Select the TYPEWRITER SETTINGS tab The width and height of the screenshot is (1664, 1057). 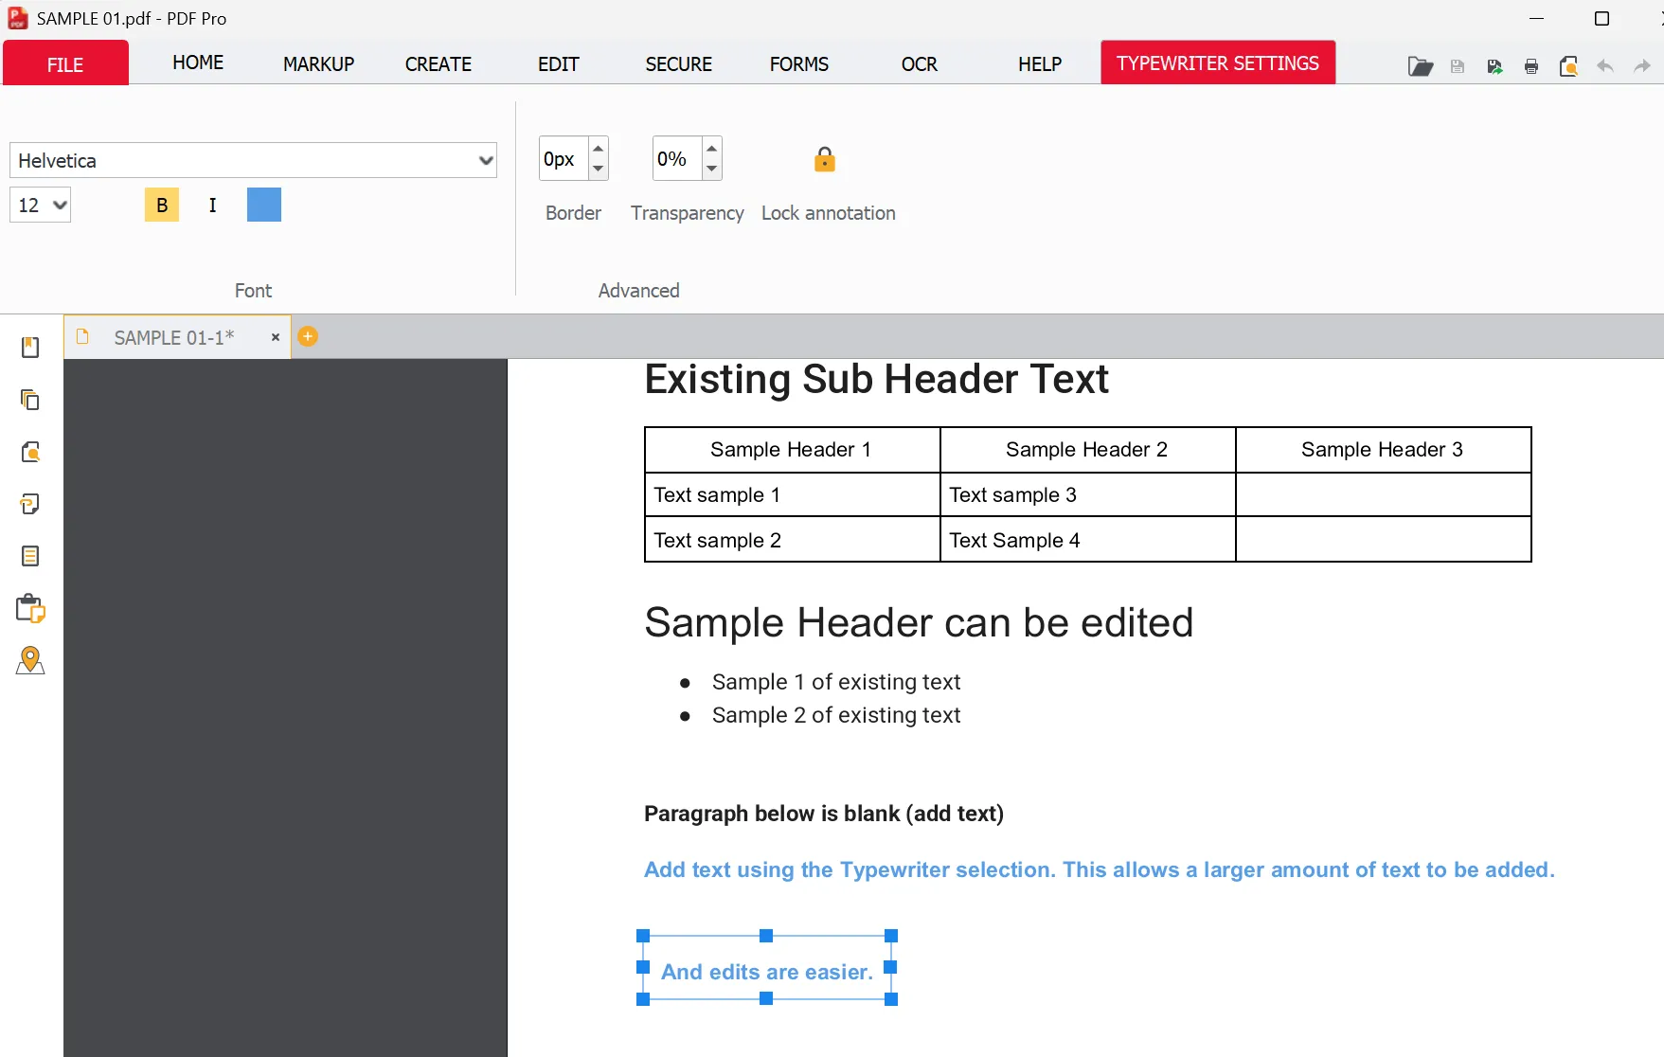click(1218, 63)
